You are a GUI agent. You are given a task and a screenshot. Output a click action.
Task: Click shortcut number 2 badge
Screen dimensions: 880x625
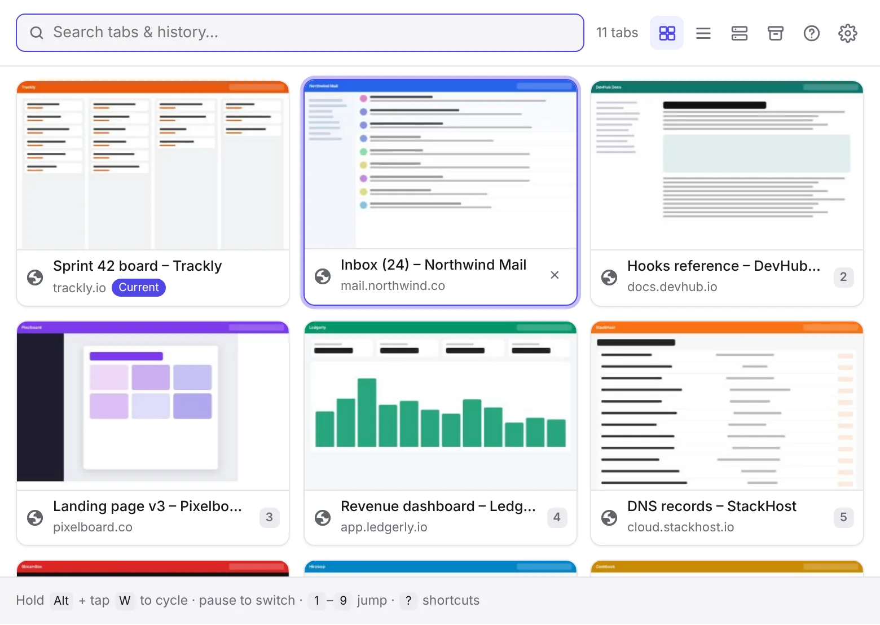pyautogui.click(x=843, y=277)
